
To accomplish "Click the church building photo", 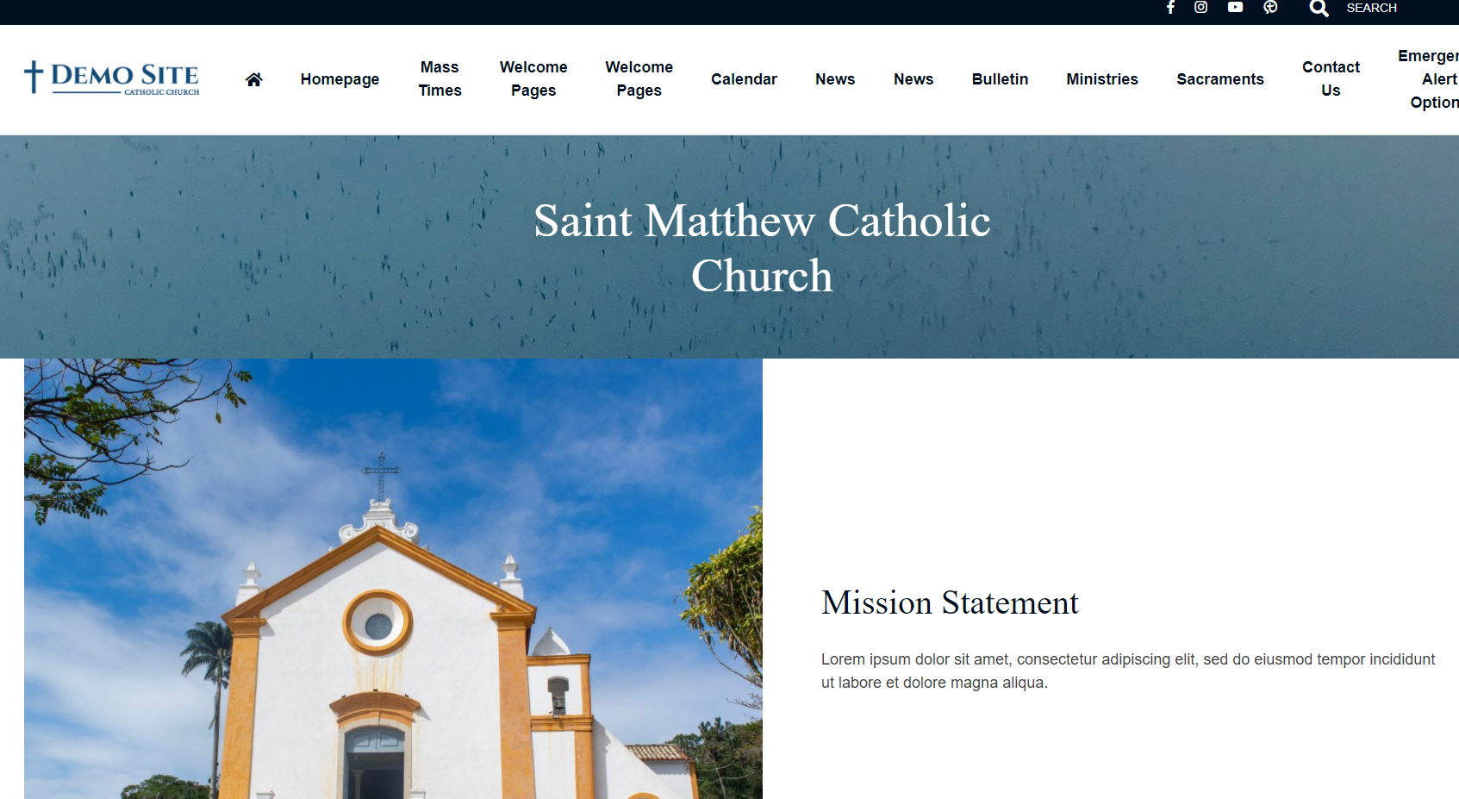I will coord(393,578).
